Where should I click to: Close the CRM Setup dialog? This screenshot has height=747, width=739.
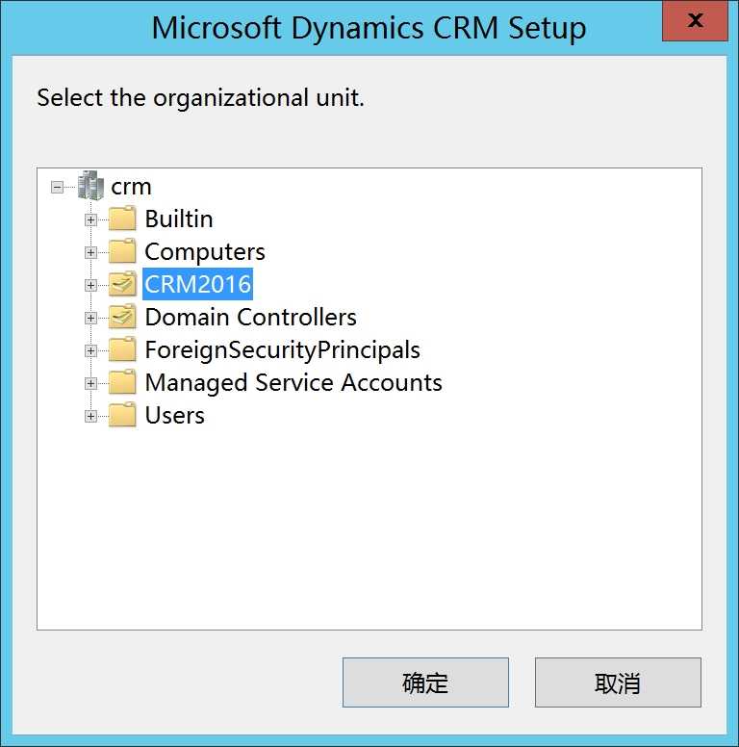point(695,20)
